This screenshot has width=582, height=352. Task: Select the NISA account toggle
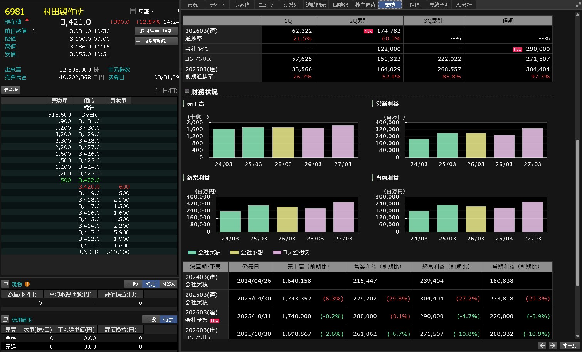coord(168,284)
